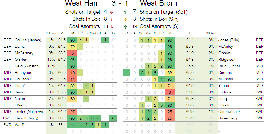
Task: Click Carroll's green goals cell showing 2
Action: point(113,118)
